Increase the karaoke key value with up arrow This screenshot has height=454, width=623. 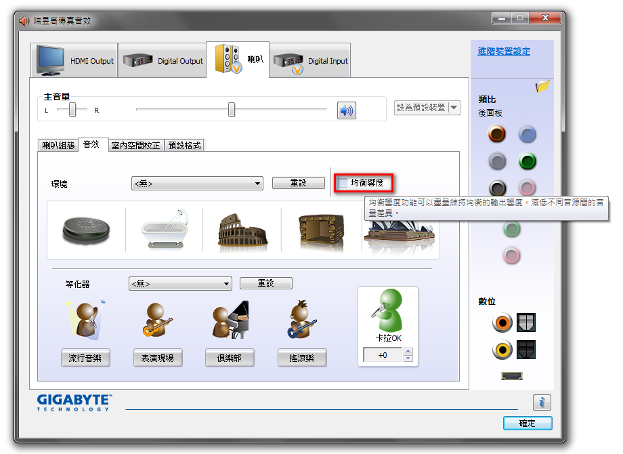coord(408,351)
